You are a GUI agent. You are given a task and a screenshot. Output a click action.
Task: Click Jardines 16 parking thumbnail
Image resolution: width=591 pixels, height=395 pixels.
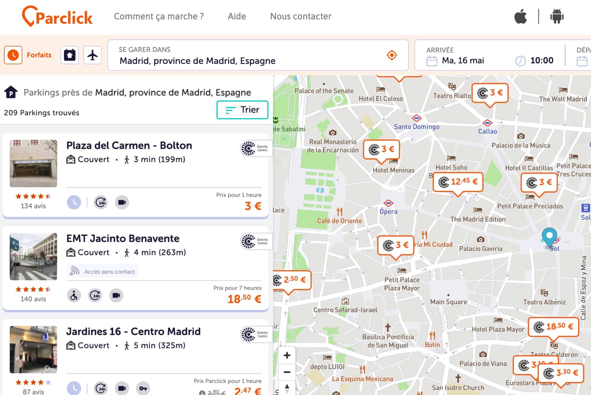(x=33, y=350)
